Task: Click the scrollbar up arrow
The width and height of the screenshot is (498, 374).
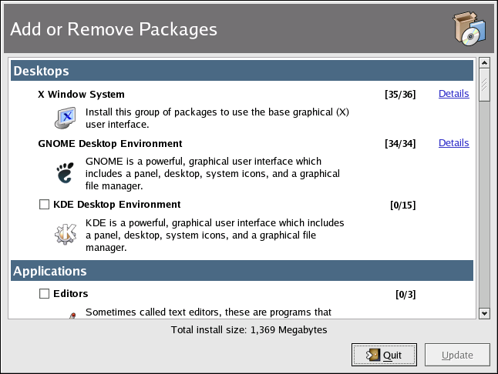Action: pos(484,63)
